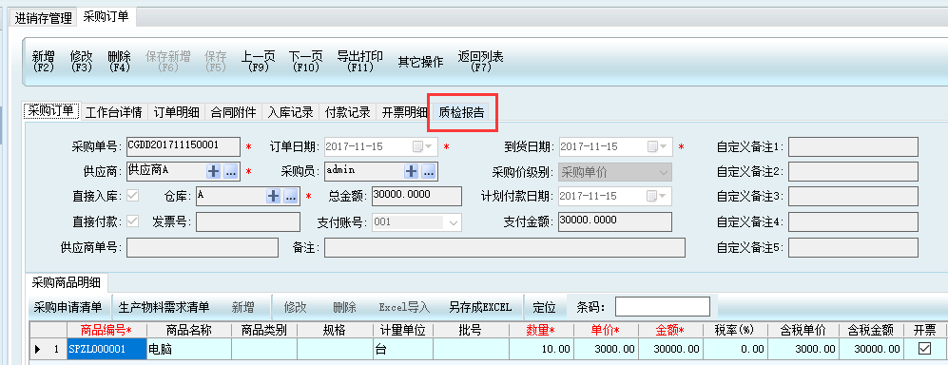
Task: Click the 备注 text field
Action: 505,248
